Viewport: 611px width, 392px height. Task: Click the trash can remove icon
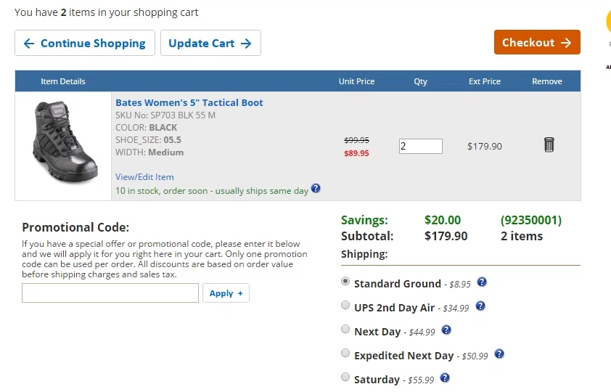(549, 145)
